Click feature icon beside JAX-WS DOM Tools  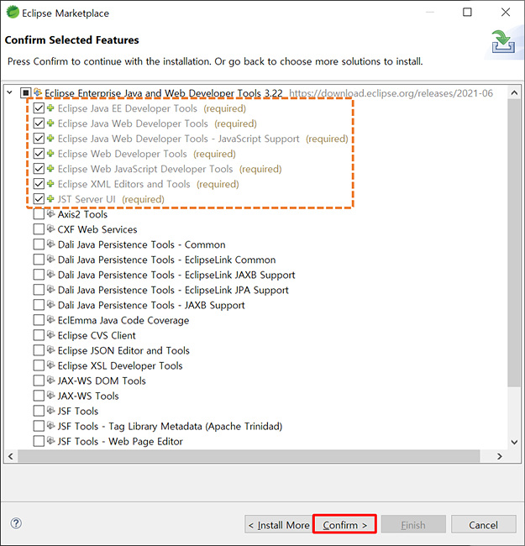click(x=51, y=380)
